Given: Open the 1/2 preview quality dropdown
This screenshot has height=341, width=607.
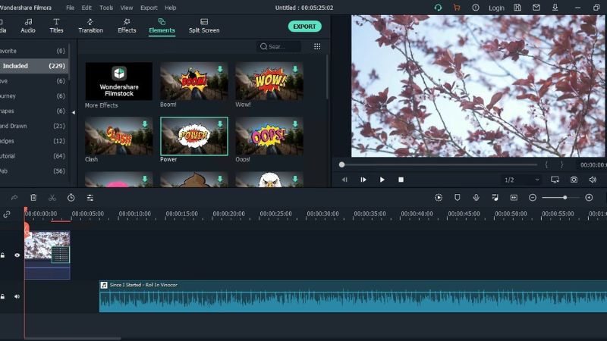Looking at the screenshot, I should (521, 180).
